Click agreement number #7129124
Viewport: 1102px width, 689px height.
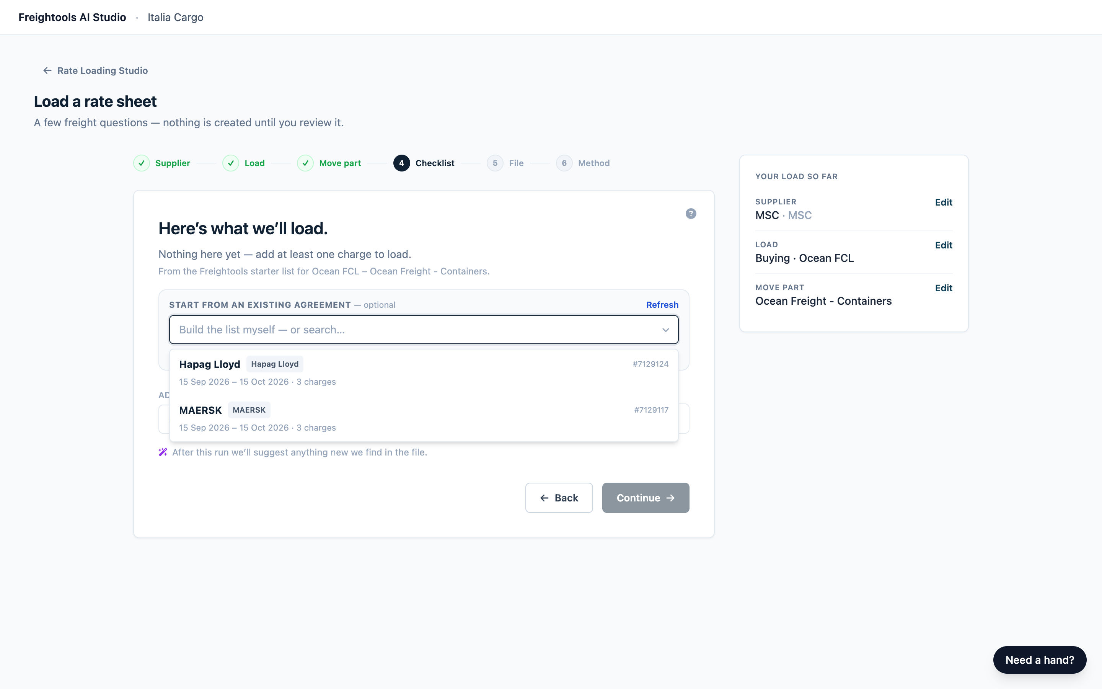tap(650, 364)
